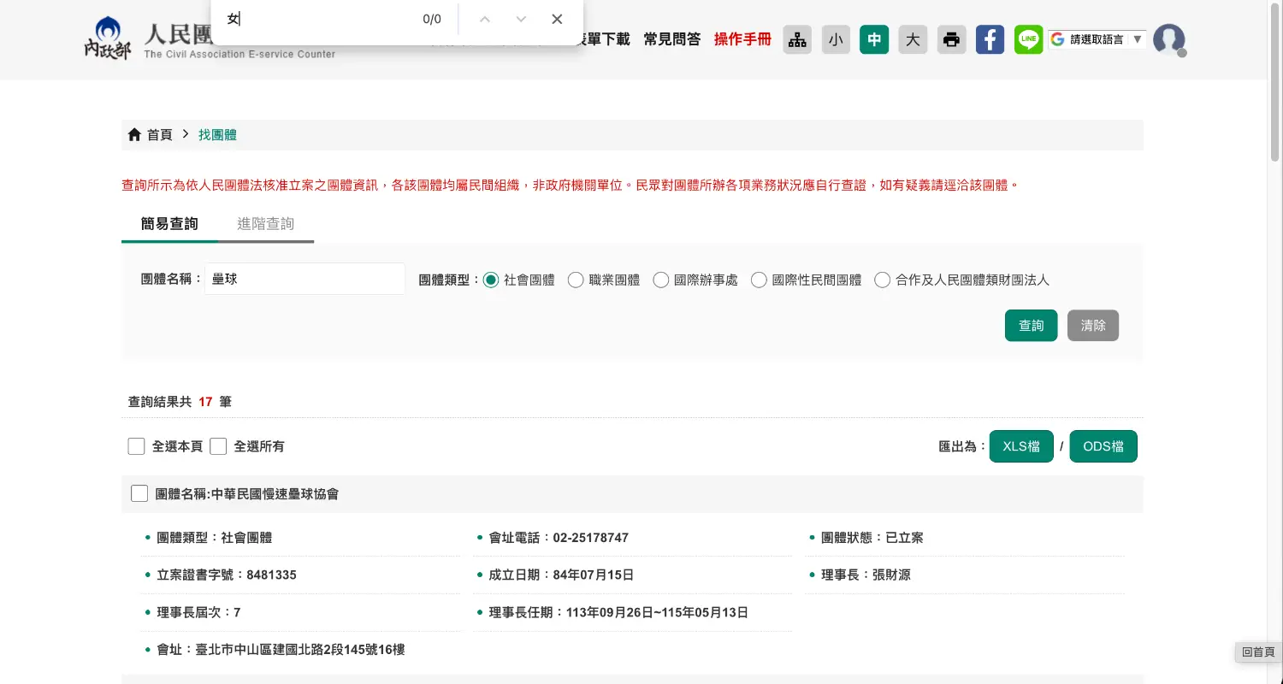This screenshot has width=1283, height=684.
Task: Close the find-in-page search bar
Action: coord(557,20)
